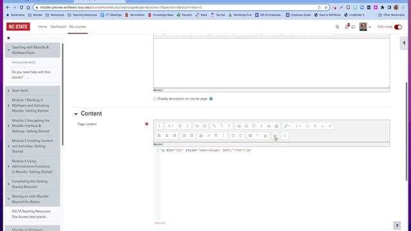Open the accessibility checker in Page content toolbar
This screenshot has height=231, width=411.
(x=250, y=135)
